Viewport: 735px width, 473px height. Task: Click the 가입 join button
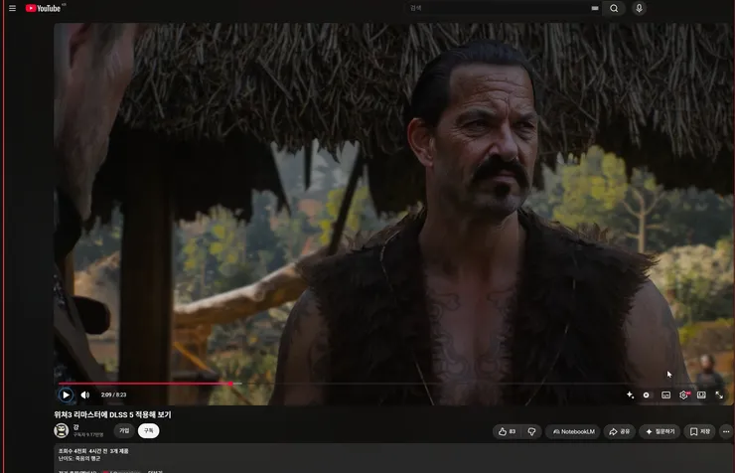click(x=124, y=430)
